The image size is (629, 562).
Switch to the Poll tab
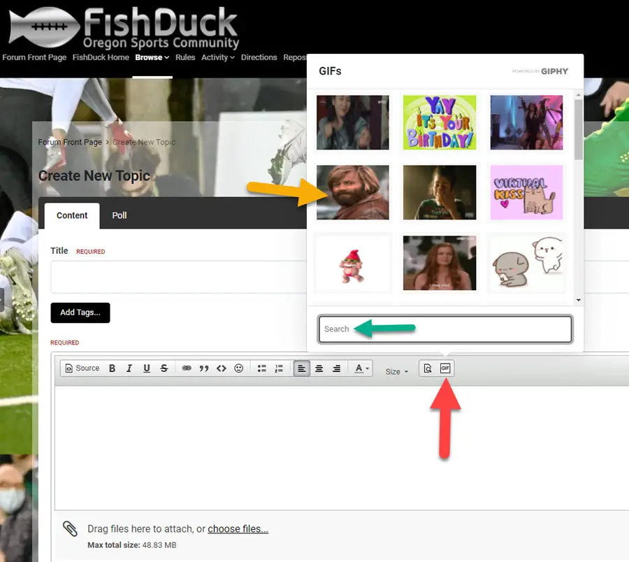click(120, 215)
